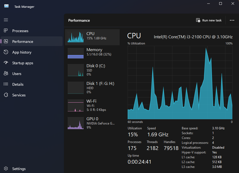
Task: Click the Virtualization Disabled value
Action: 218,148
